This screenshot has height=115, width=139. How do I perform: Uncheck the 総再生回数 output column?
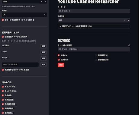pos(3,100)
